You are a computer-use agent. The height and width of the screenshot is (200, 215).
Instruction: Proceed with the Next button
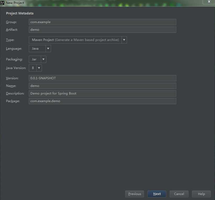click(157, 194)
